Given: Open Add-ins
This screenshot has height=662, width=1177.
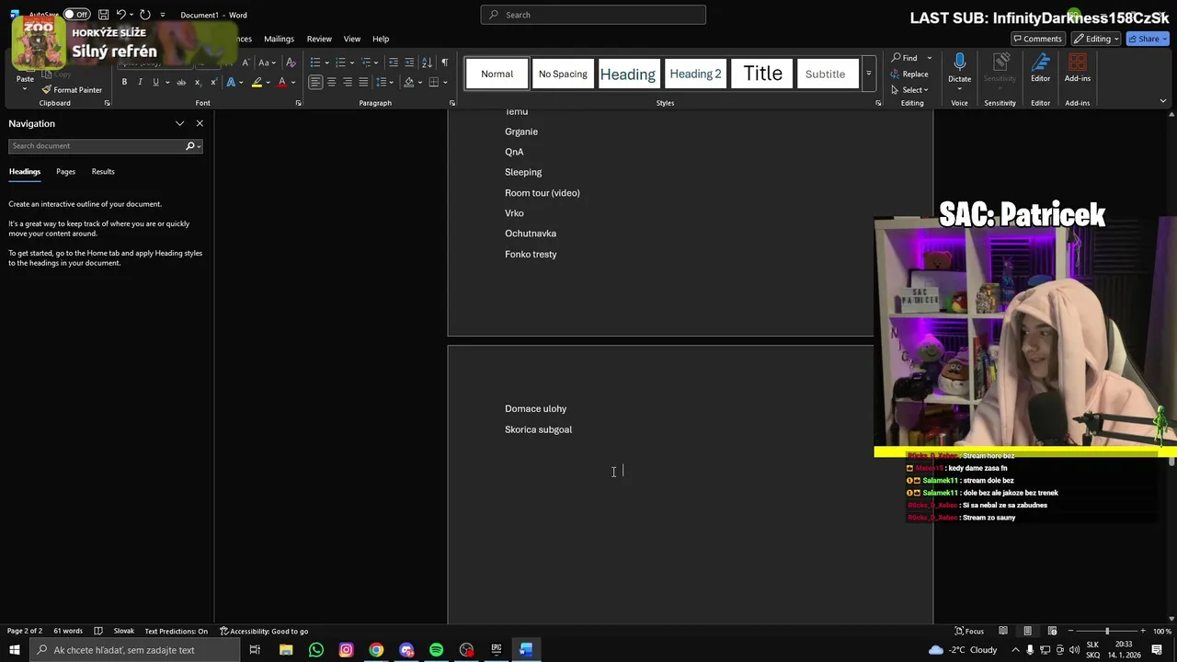Looking at the screenshot, I should [1077, 69].
